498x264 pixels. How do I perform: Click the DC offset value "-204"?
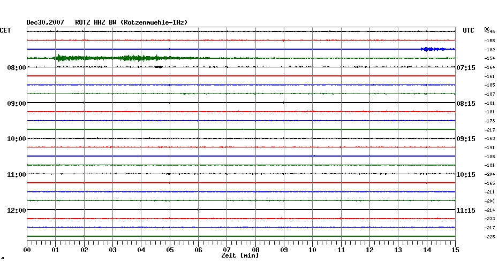point(490,174)
